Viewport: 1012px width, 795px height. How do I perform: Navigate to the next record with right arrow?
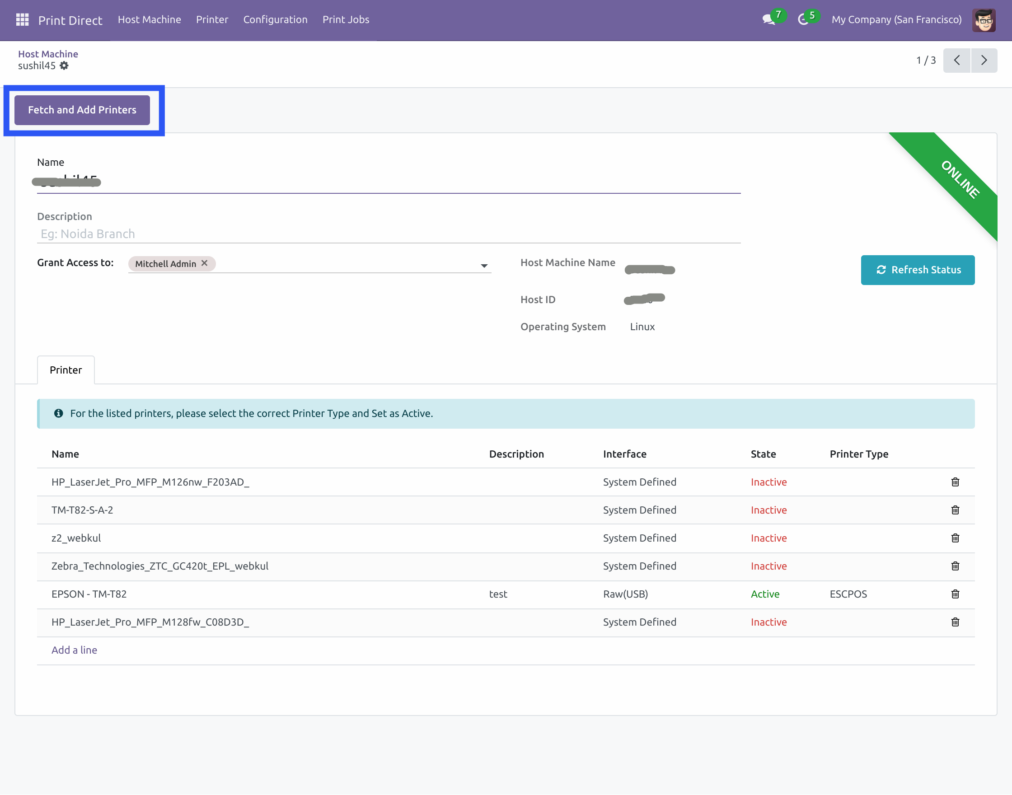(x=984, y=60)
